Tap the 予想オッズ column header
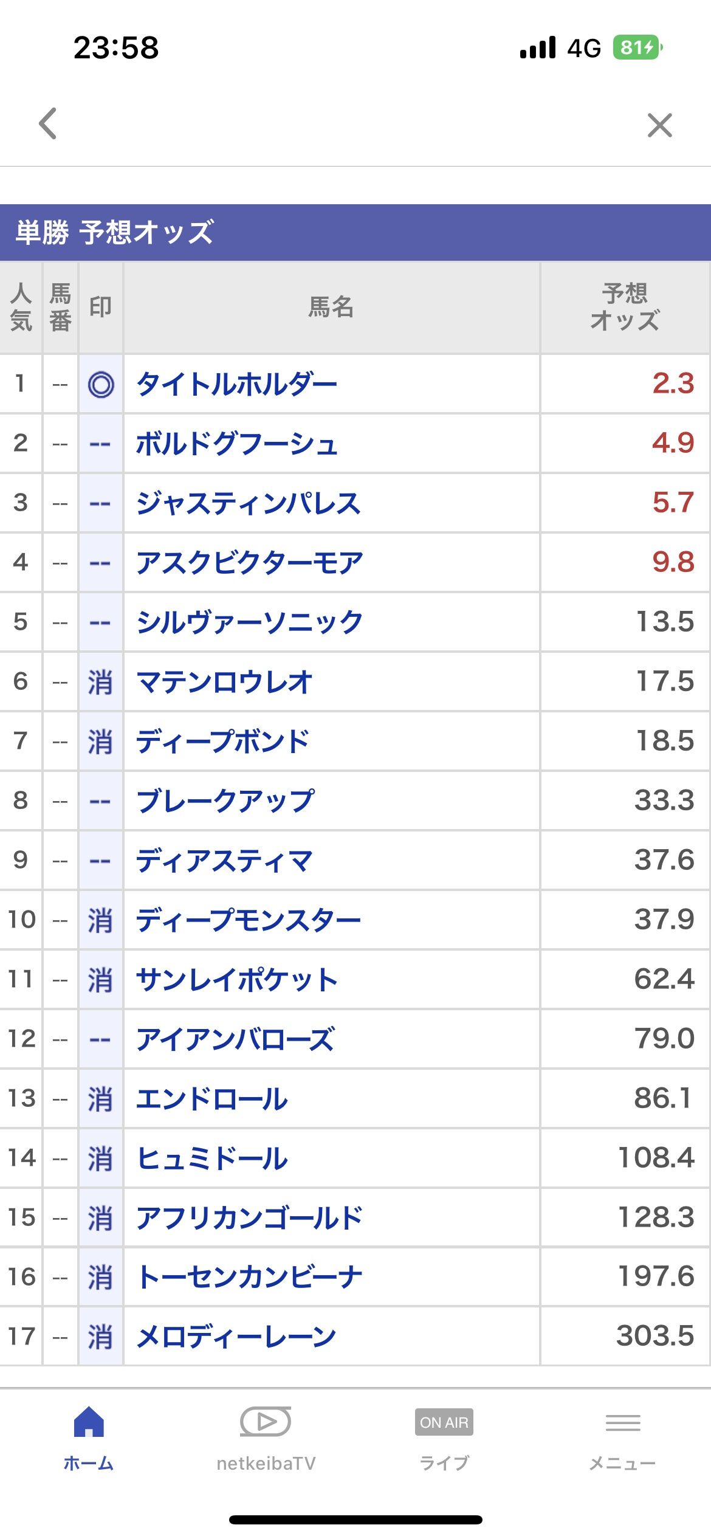Screen dimensions: 711x1539 [625, 308]
